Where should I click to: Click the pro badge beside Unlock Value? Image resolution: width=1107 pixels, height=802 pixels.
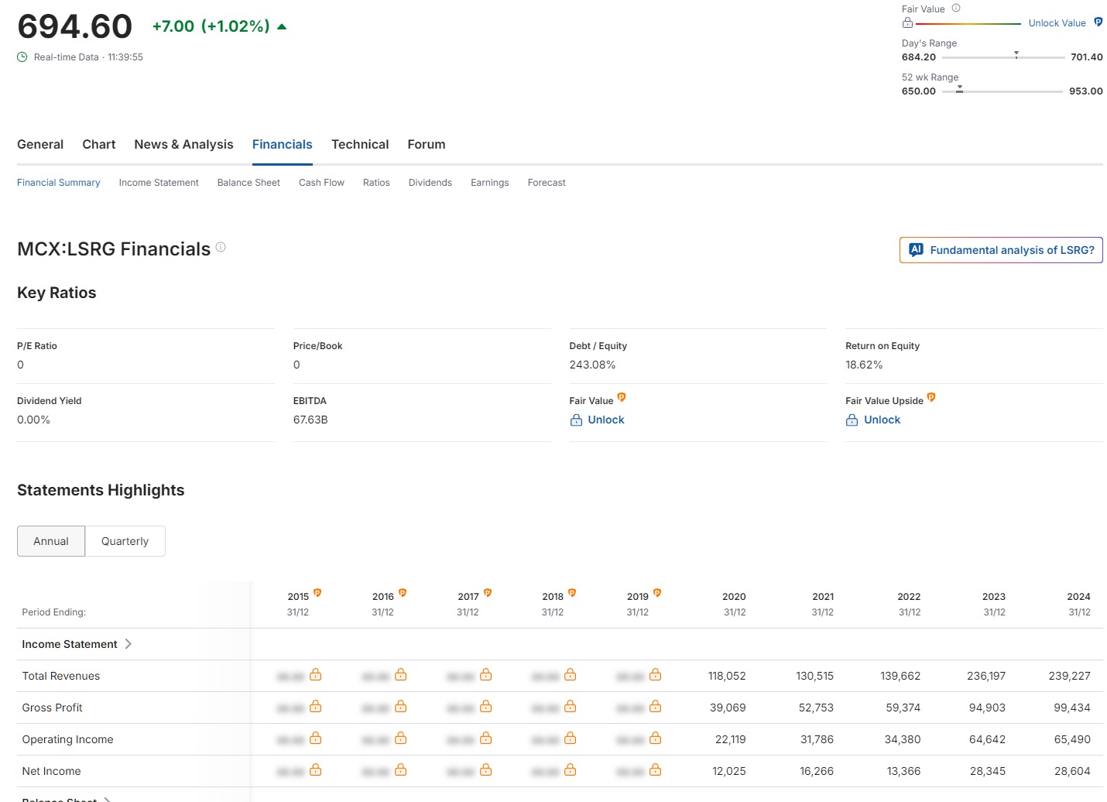[1098, 22]
